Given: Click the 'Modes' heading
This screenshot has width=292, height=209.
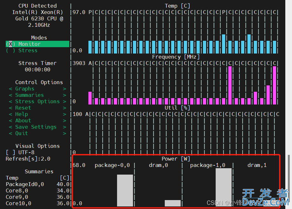Looking at the screenshot, I should click(39, 38).
